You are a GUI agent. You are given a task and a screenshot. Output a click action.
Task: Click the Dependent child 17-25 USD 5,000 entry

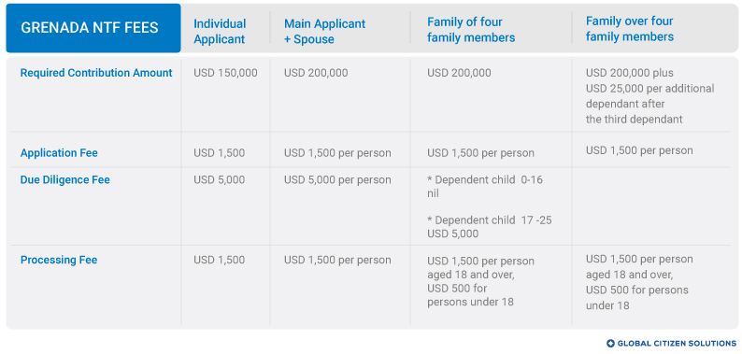[x=490, y=227]
